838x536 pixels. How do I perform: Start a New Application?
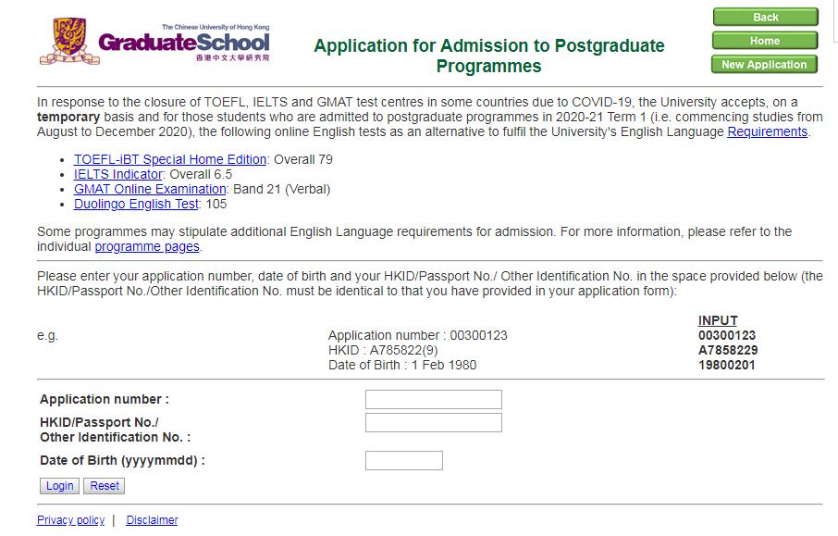764,65
